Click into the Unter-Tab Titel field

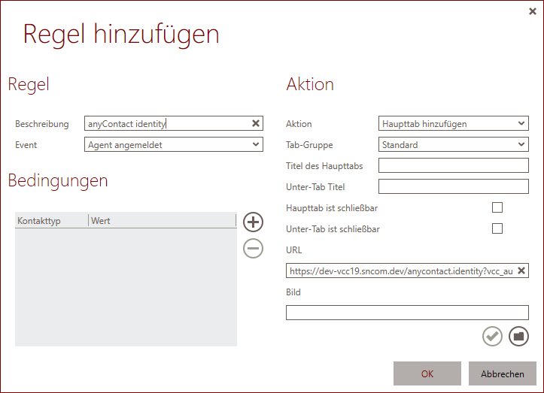453,186
